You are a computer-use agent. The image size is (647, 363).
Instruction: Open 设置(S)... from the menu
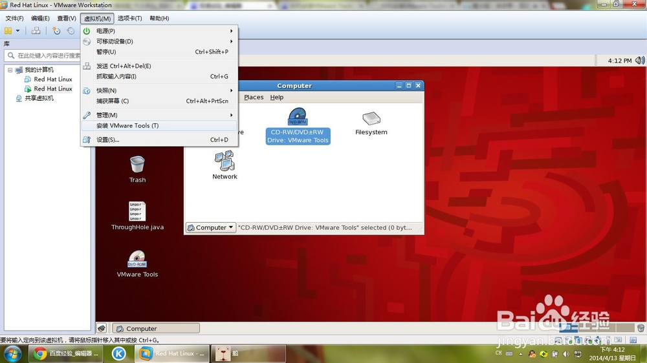coord(159,140)
